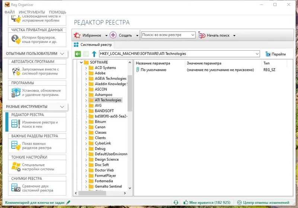Edit key comment with pencil icon
Viewport: 298px width, 208px height.
coord(68,202)
